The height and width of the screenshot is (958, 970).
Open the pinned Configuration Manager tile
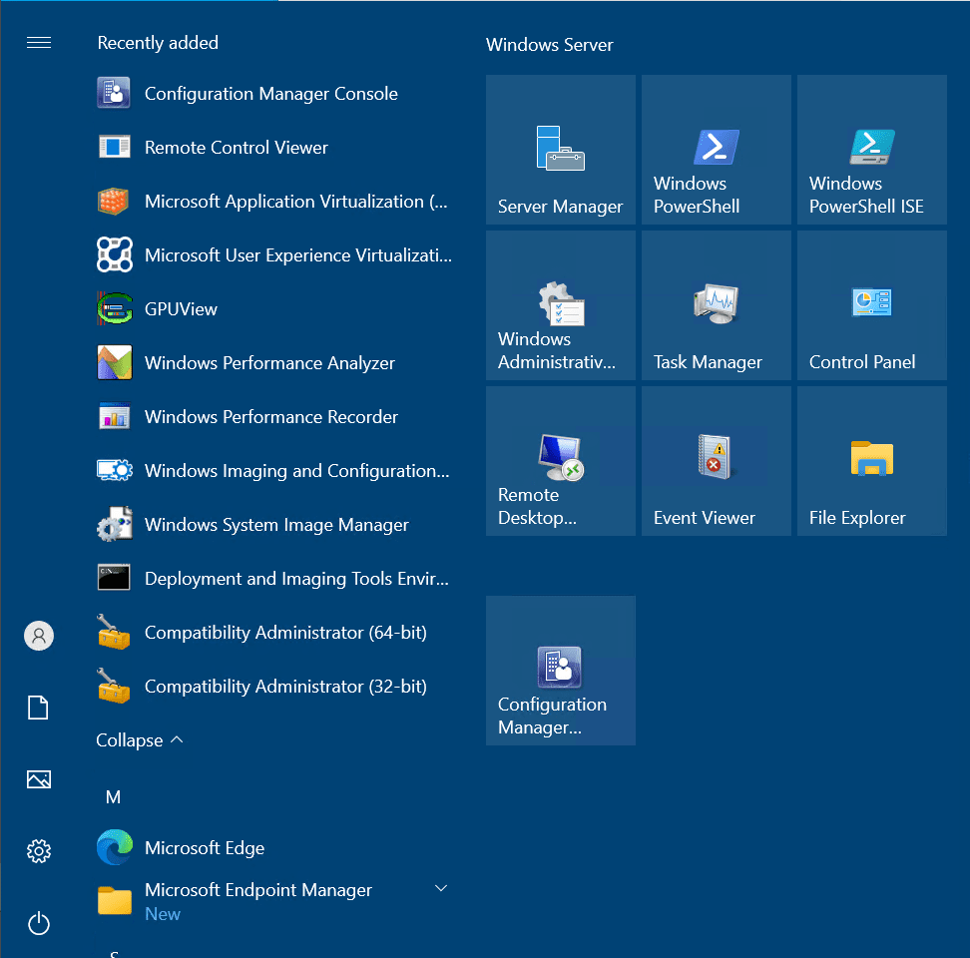coord(561,671)
